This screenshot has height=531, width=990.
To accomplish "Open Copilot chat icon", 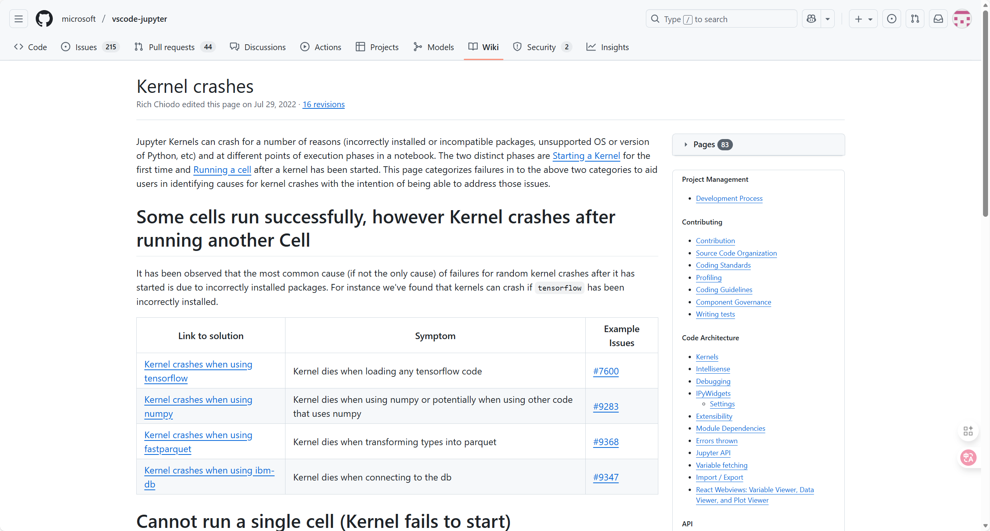I will coord(811,19).
